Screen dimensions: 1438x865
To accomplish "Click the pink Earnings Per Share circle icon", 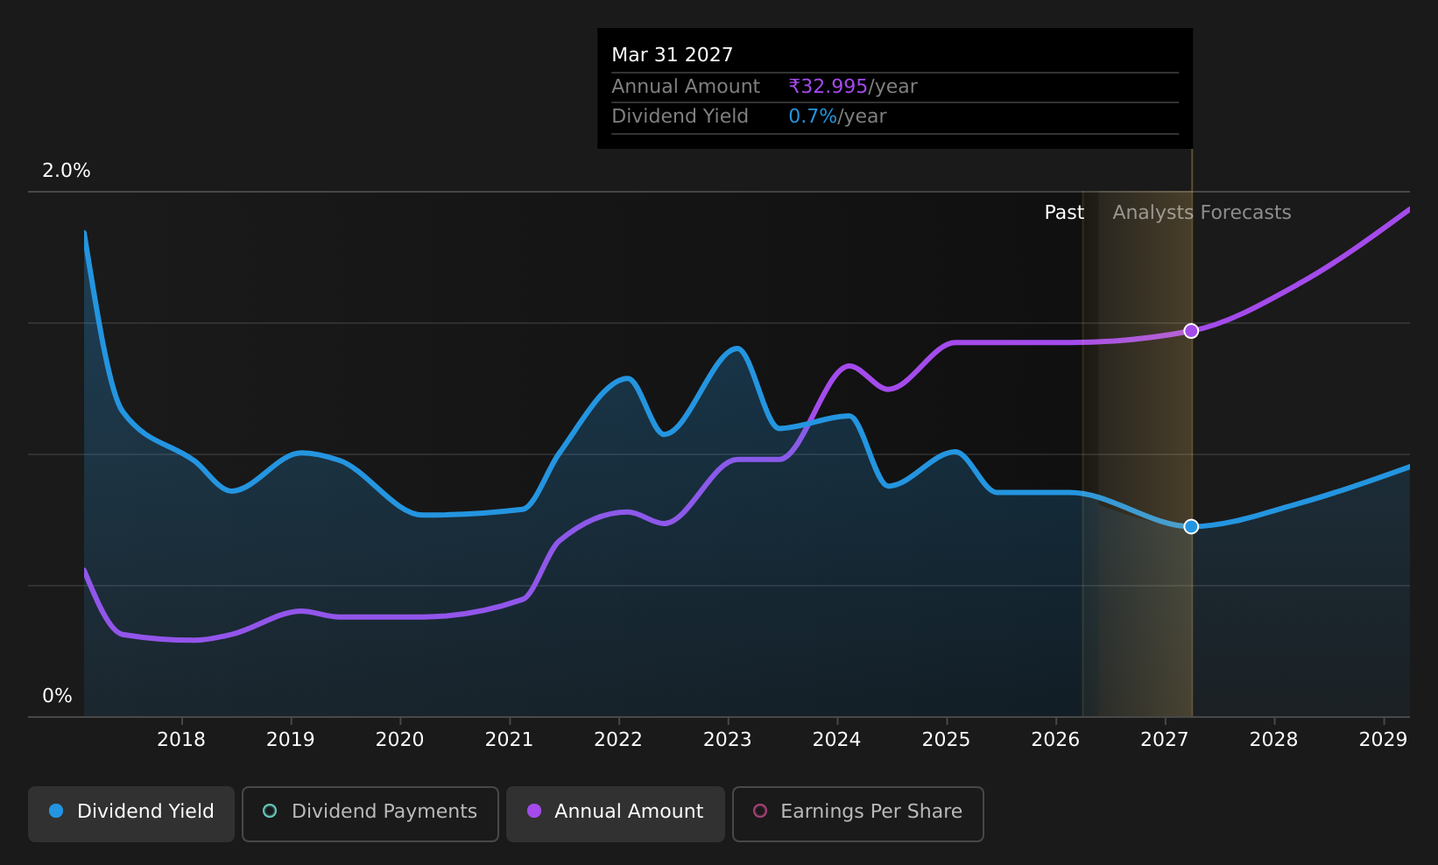I will 760,811.
